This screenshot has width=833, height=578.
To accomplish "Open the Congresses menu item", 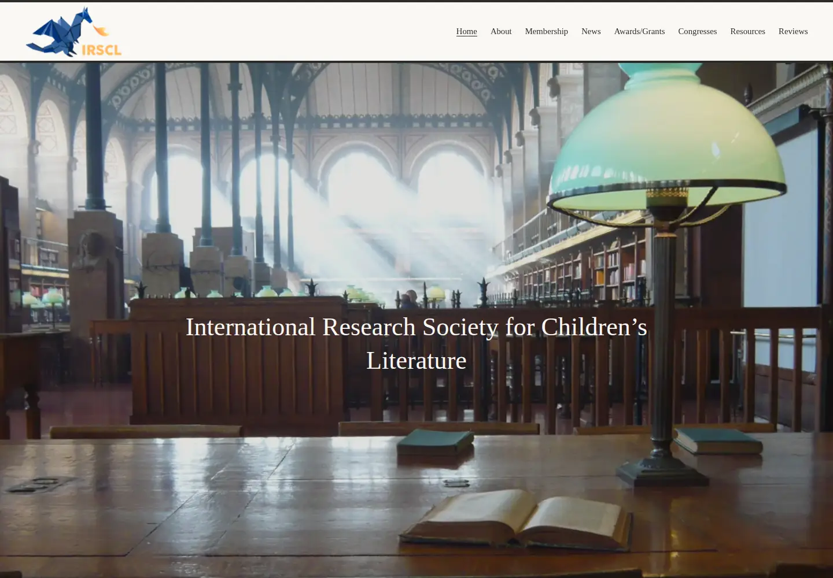I will pos(697,31).
